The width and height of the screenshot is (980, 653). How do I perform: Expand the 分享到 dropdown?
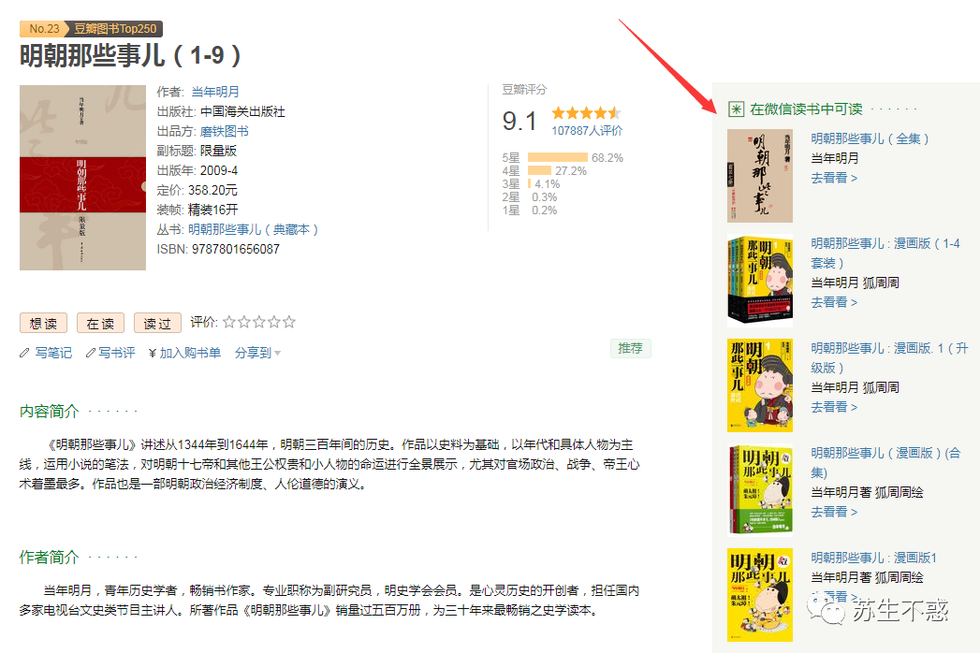point(257,353)
